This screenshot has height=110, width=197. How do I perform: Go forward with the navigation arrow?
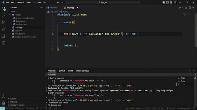[x=62, y=2]
